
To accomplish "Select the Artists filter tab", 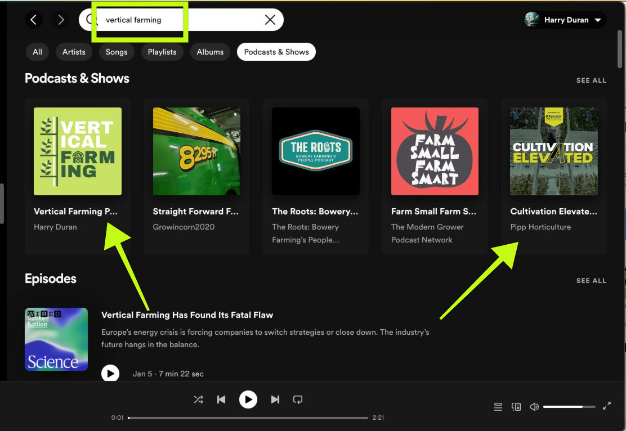I will 74,52.
